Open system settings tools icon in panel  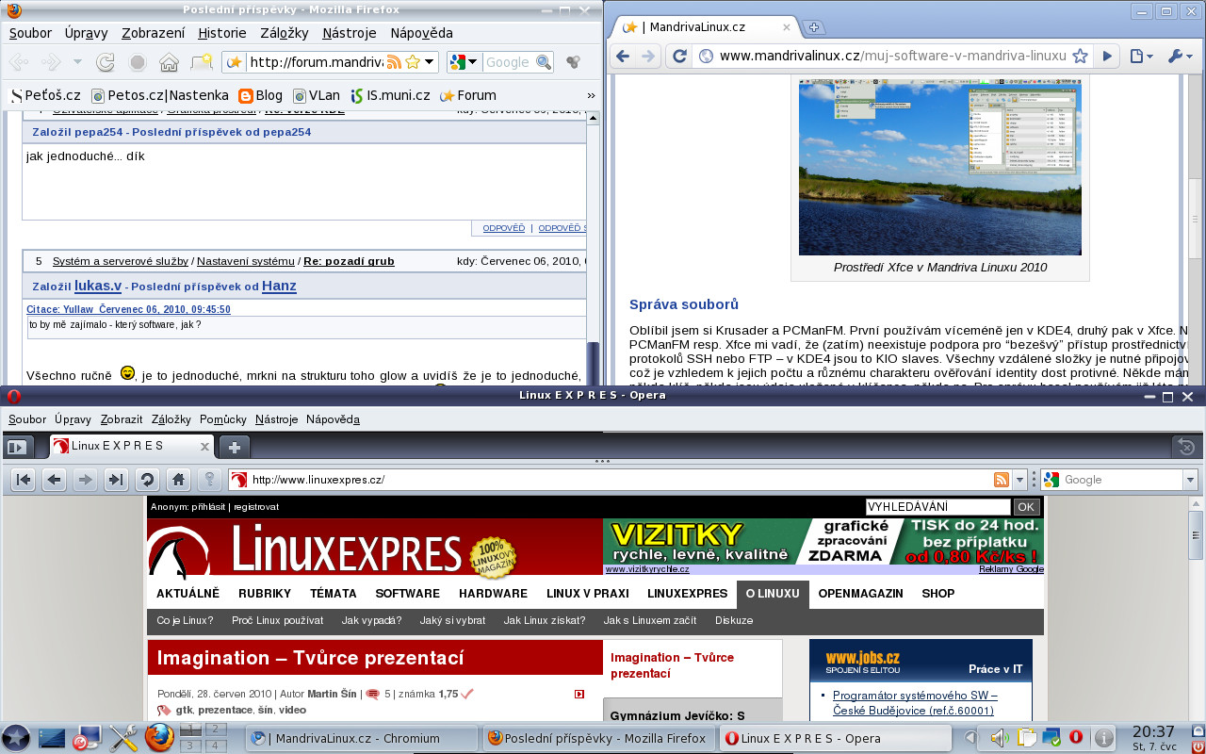(123, 738)
